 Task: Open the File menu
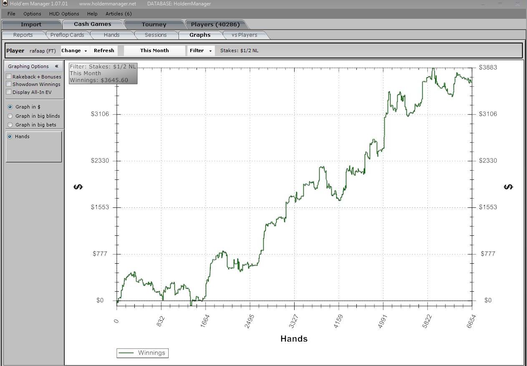tap(11, 14)
